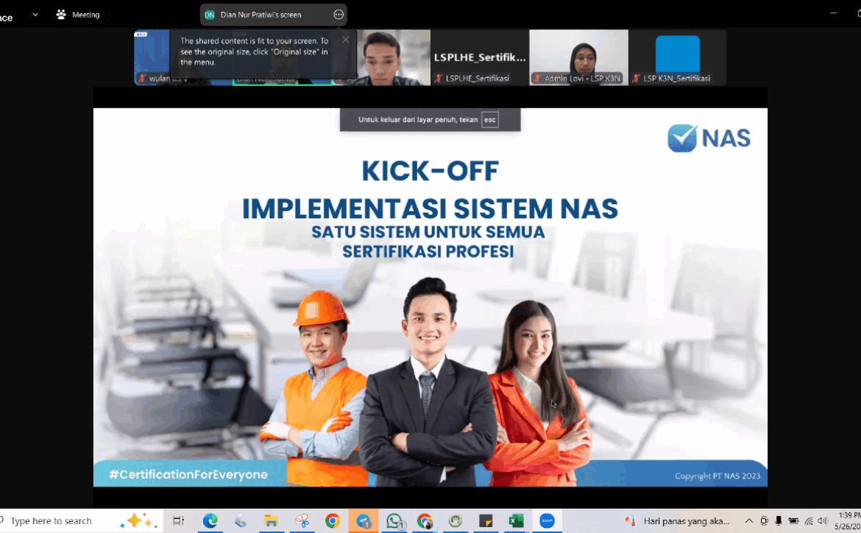Image resolution: width=861 pixels, height=533 pixels.
Task: Click the Dian Nur Pratiwi's screen label
Action: click(x=261, y=15)
